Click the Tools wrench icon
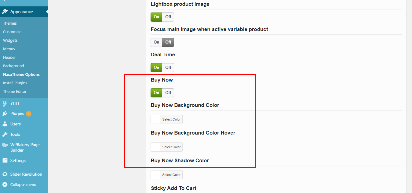The width and height of the screenshot is (412, 193). 5,134
